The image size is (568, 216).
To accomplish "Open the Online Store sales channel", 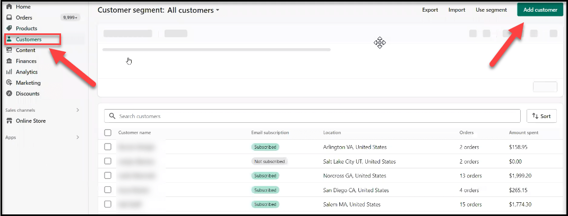I will (31, 121).
